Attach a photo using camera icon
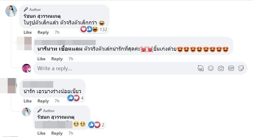 click(221, 68)
